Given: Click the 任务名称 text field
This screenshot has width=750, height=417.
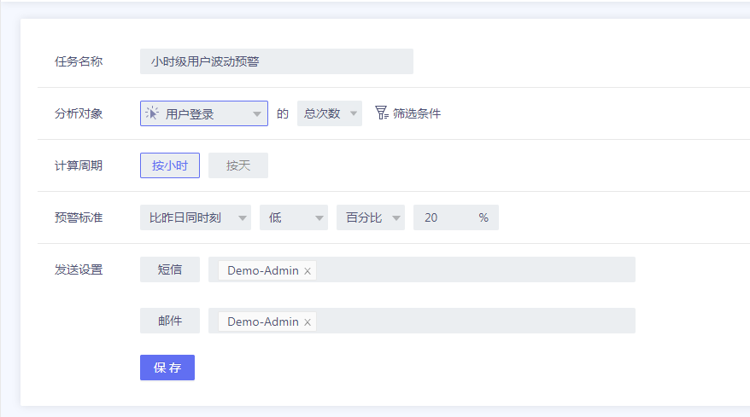Looking at the screenshot, I should (277, 61).
